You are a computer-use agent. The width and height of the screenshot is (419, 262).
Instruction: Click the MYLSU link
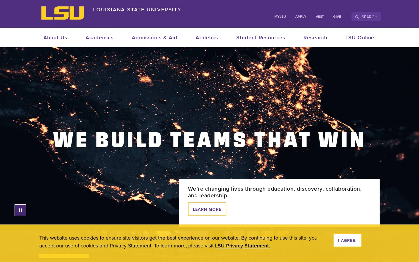pos(280,17)
